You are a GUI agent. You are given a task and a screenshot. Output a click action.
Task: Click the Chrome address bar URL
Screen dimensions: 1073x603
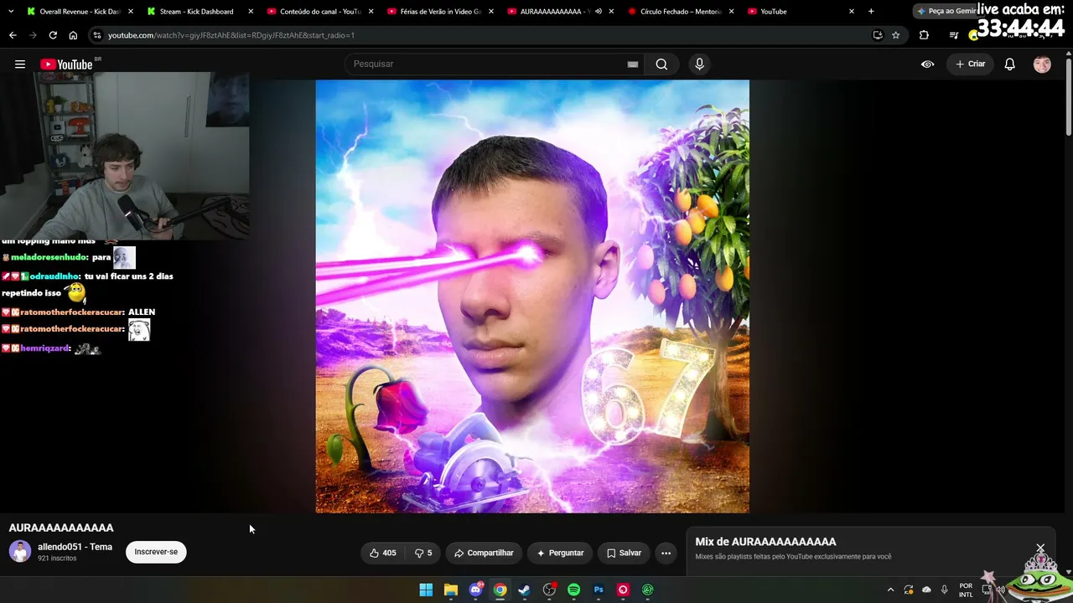[231, 35]
